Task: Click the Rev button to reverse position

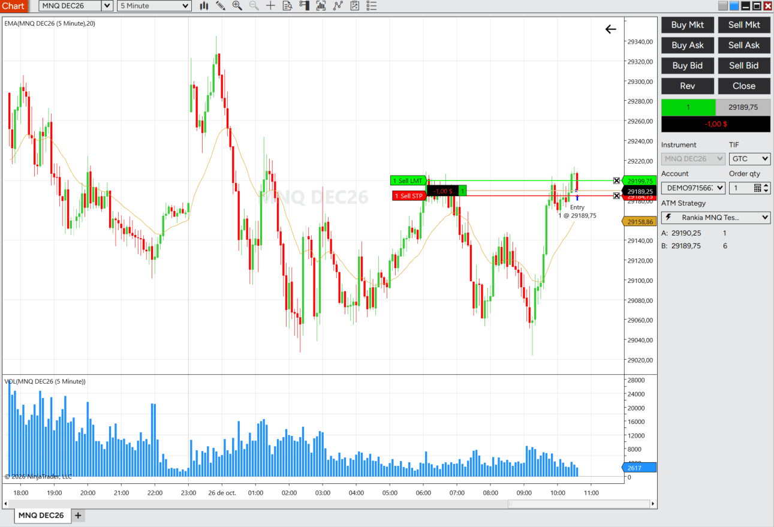Action: click(688, 86)
